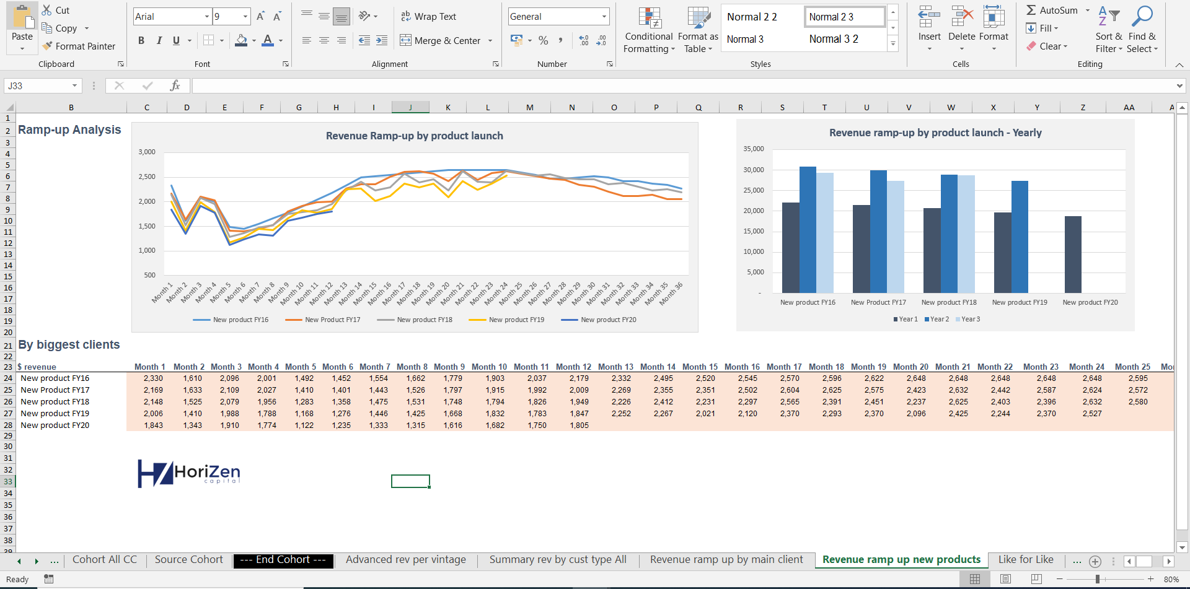Open Find & Select magnifier icon
The image size is (1190, 589).
pyautogui.click(x=1142, y=17)
